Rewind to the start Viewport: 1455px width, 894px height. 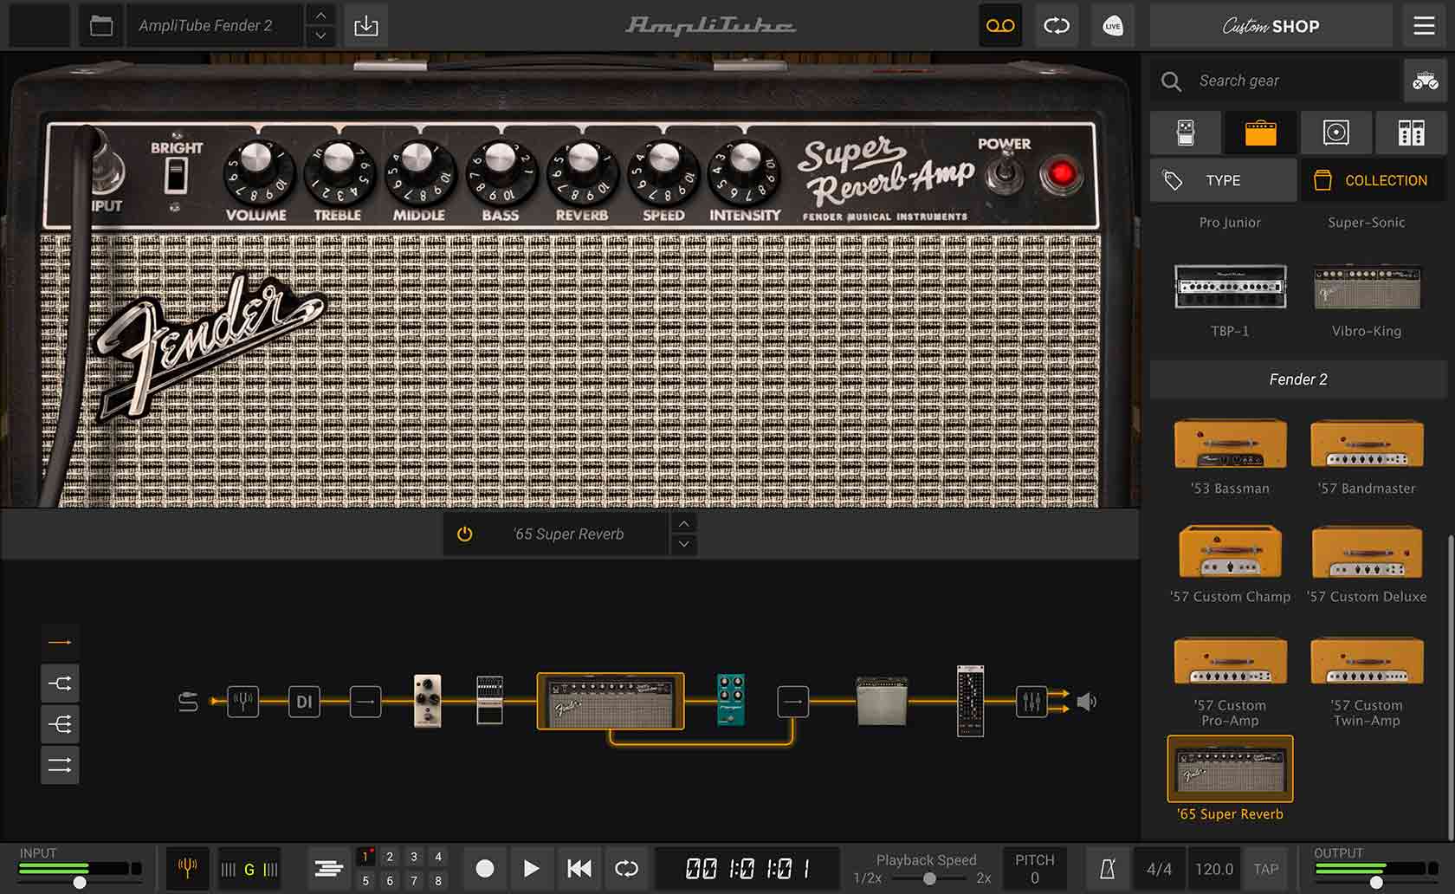(579, 868)
